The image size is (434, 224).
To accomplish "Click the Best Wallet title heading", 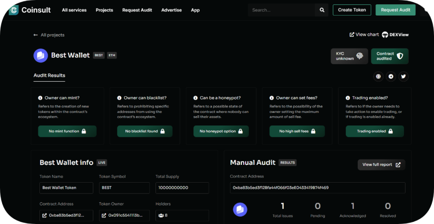I will [70, 55].
